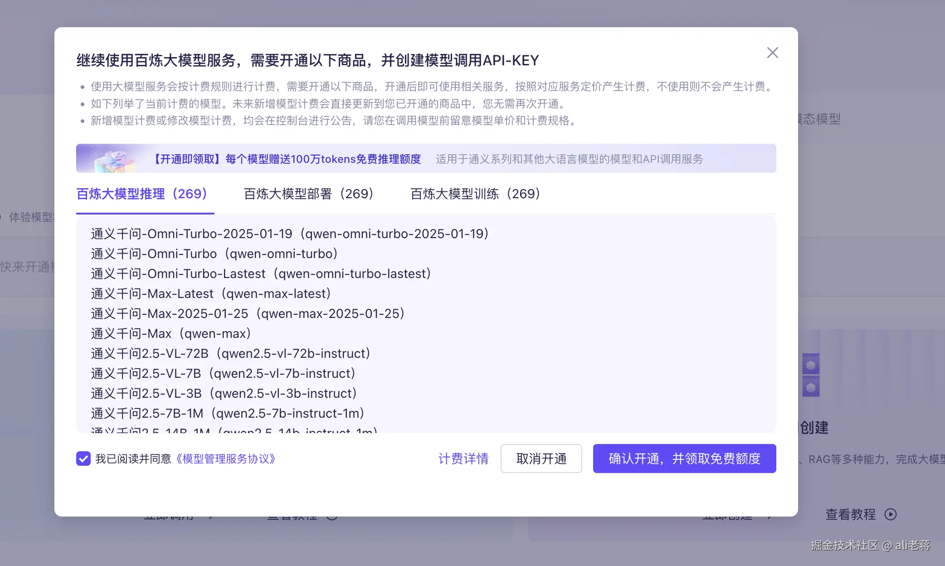Image resolution: width=945 pixels, height=566 pixels.
Task: Open 计费详情 billing details link
Action: 463,459
